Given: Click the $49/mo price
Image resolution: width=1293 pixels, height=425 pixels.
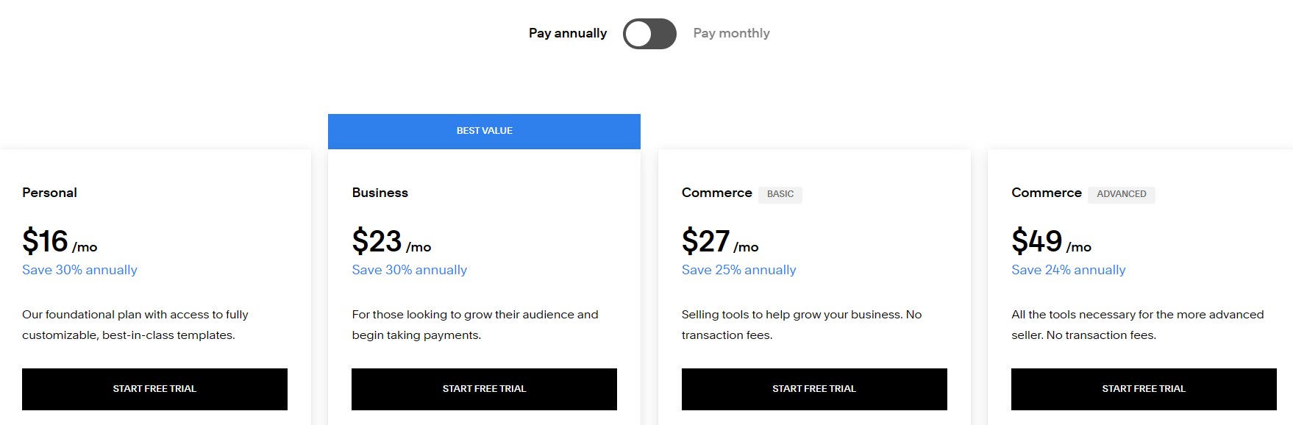Looking at the screenshot, I should [1051, 242].
